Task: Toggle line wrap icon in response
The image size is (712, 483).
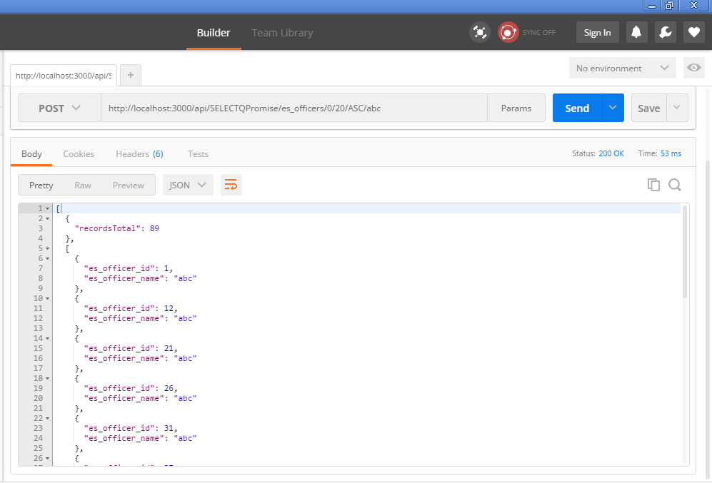Action: pyautogui.click(x=231, y=185)
